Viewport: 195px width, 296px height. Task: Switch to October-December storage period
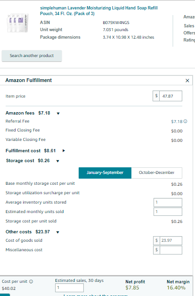157,173
